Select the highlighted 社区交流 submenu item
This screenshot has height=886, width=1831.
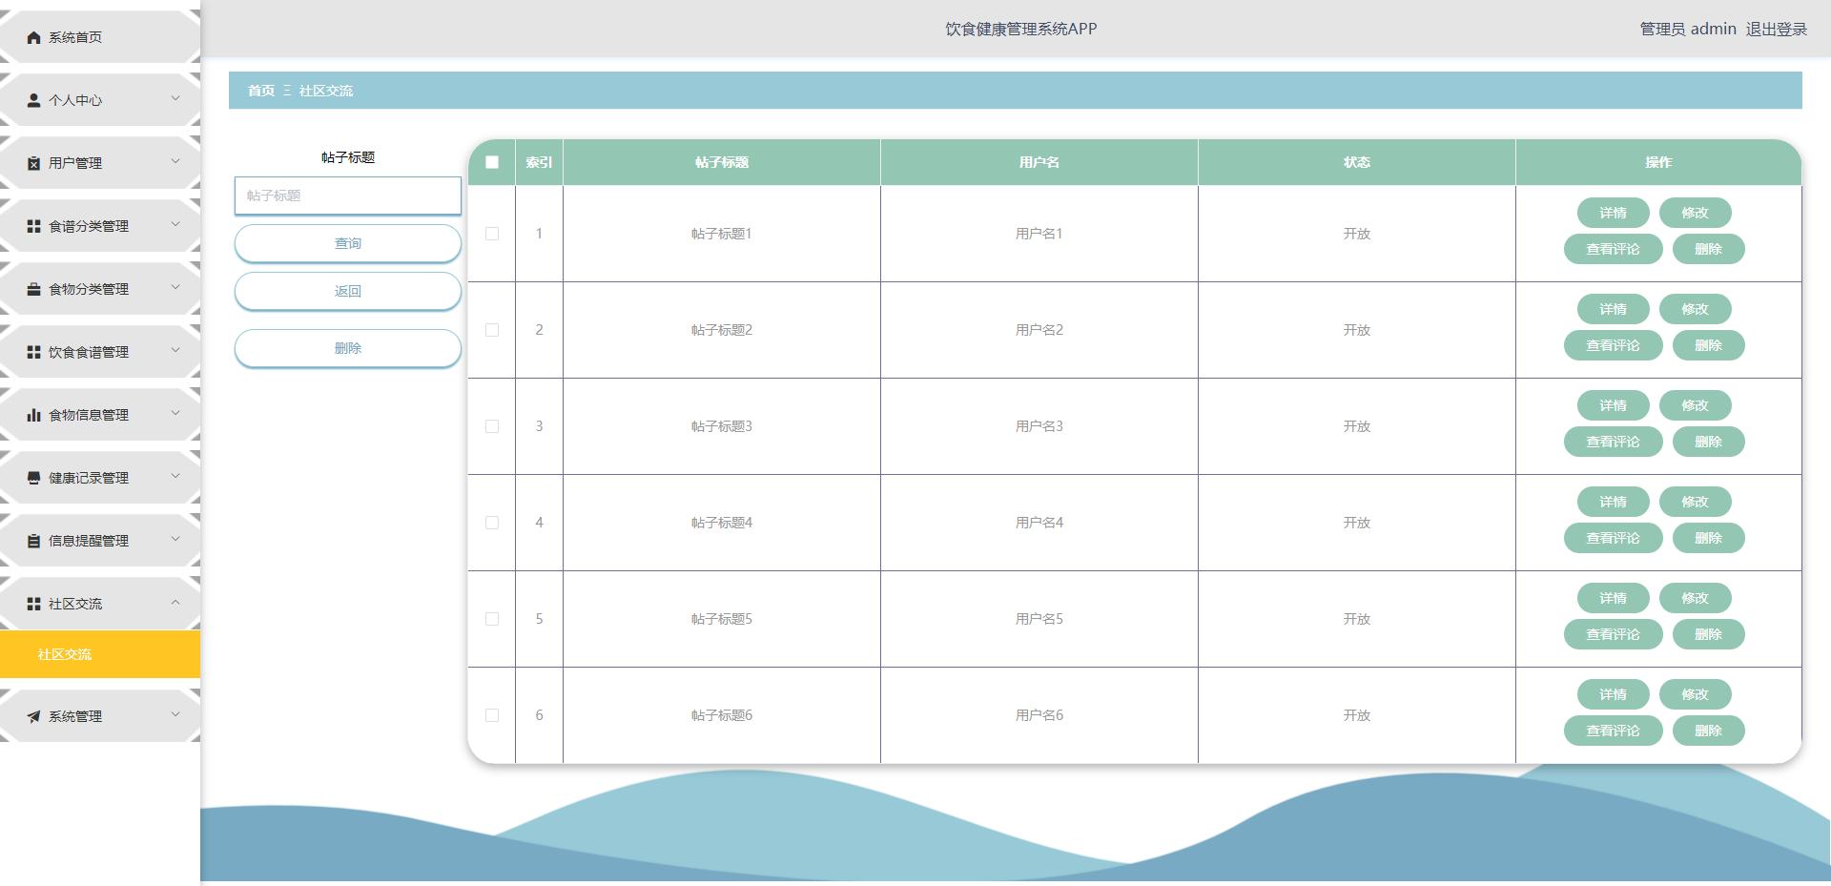coord(100,654)
